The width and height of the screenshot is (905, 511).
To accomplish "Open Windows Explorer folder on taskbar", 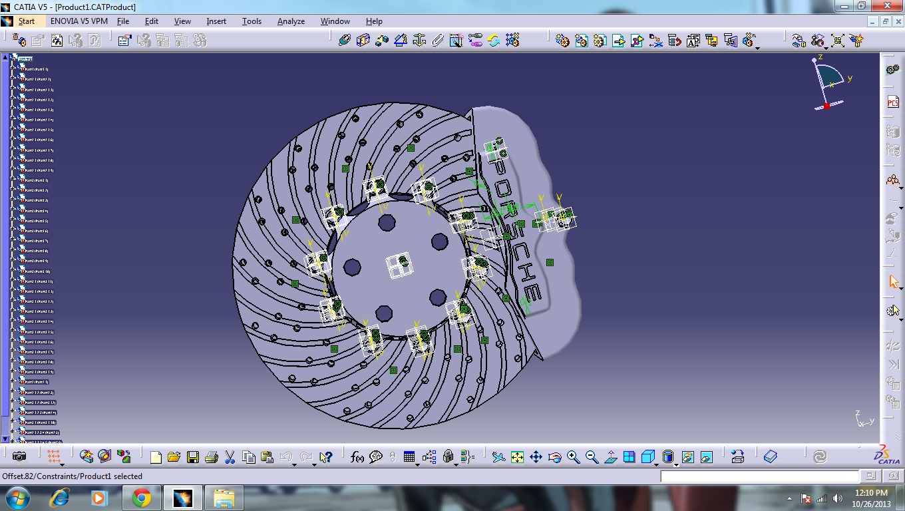I will click(224, 498).
